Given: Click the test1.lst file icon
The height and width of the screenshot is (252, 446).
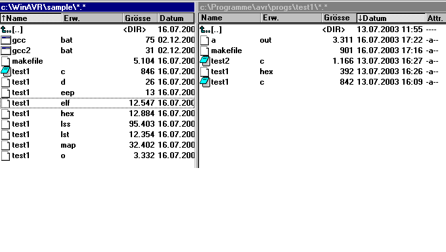Looking at the screenshot, I should pyautogui.click(x=6, y=135).
